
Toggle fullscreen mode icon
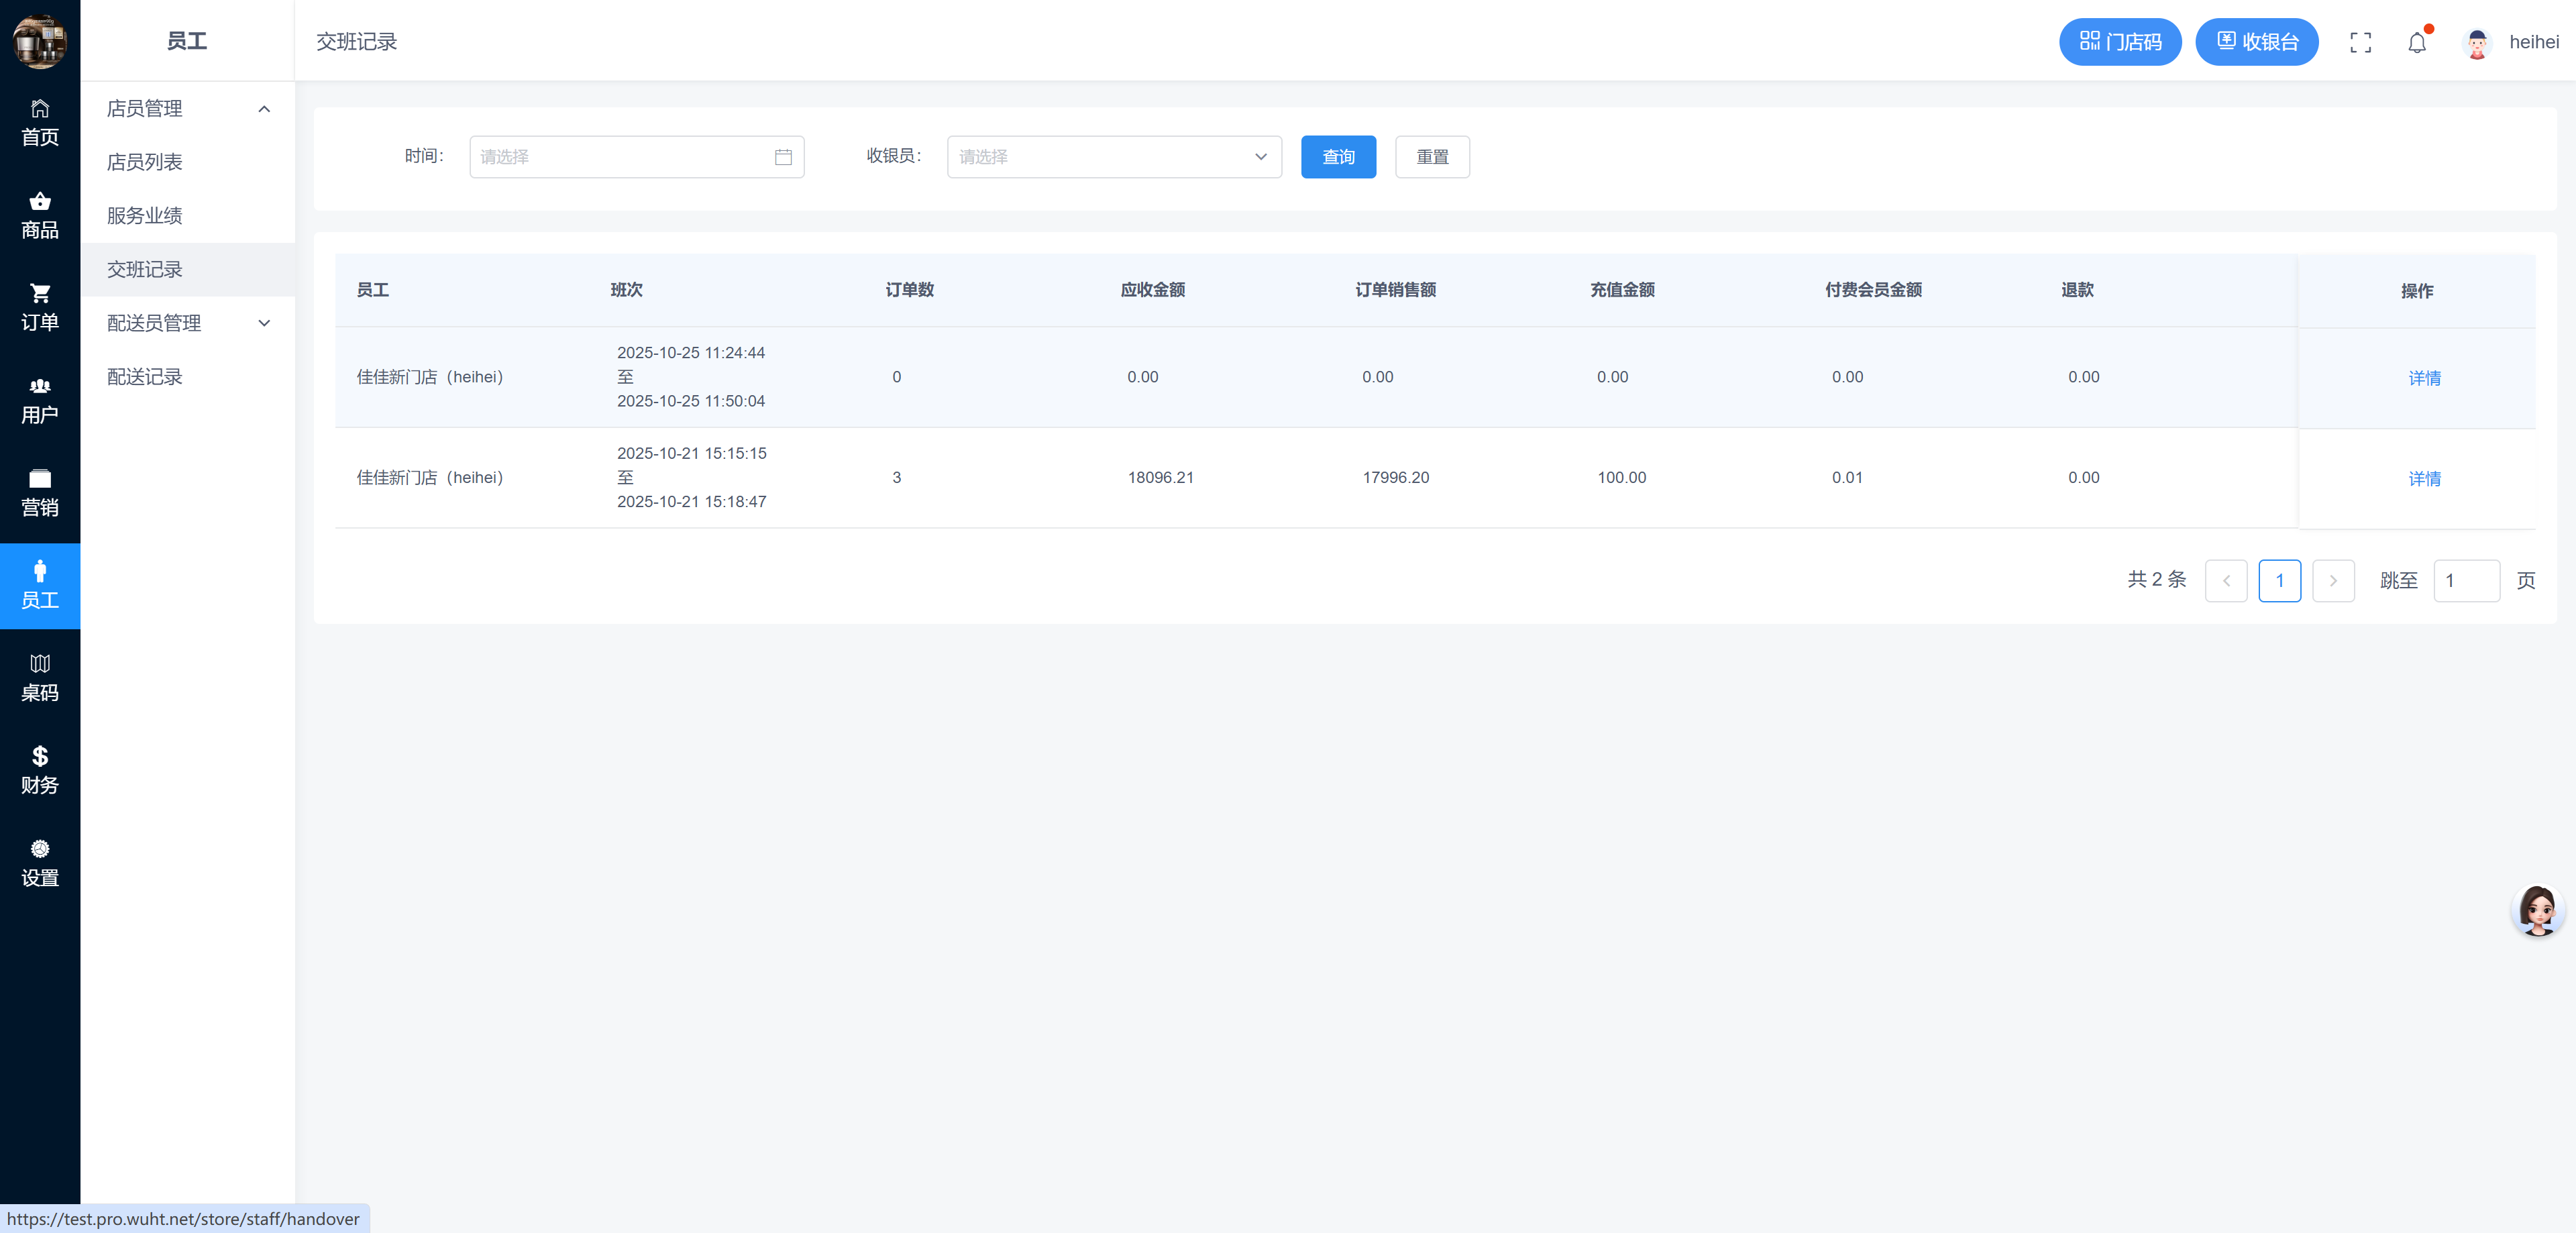2360,42
